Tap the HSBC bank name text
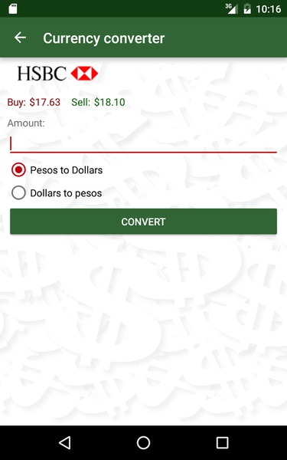 coord(42,74)
